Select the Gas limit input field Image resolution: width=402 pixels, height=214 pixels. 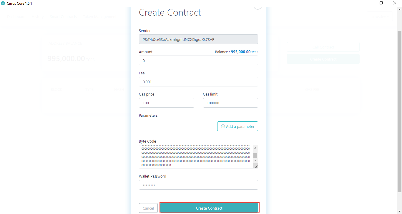(x=230, y=103)
